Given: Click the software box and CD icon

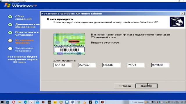Looking at the screenshot, I should coord(177,22).
